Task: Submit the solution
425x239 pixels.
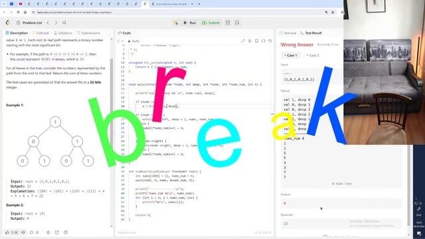Action: click(211, 23)
